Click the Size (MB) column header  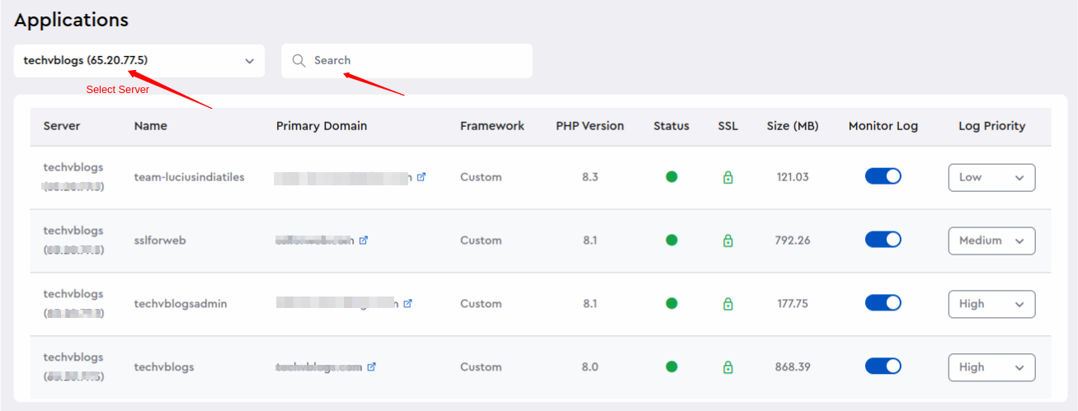click(793, 126)
